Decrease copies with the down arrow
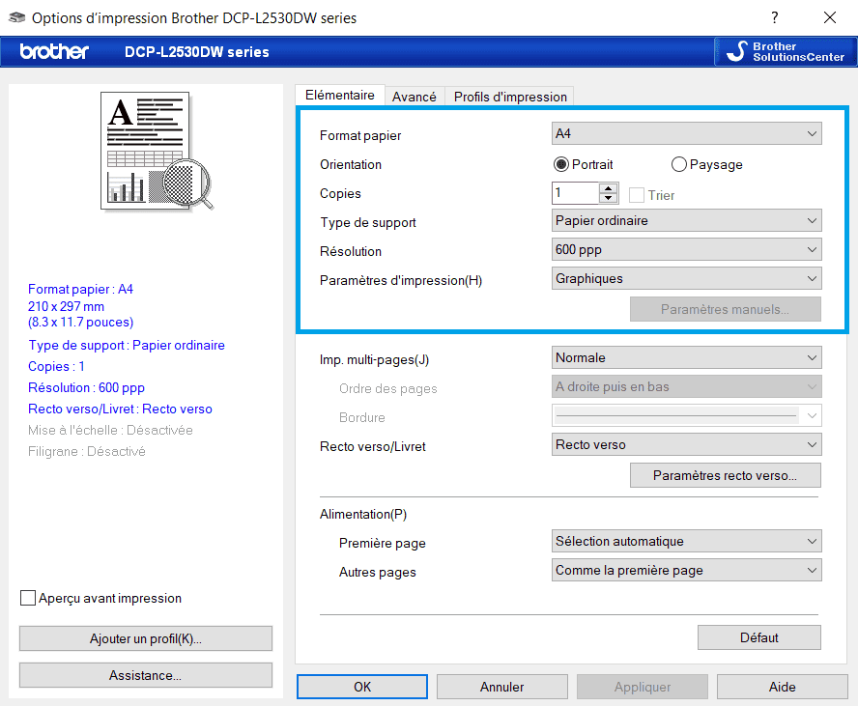Image resolution: width=858 pixels, height=706 pixels. click(x=608, y=198)
